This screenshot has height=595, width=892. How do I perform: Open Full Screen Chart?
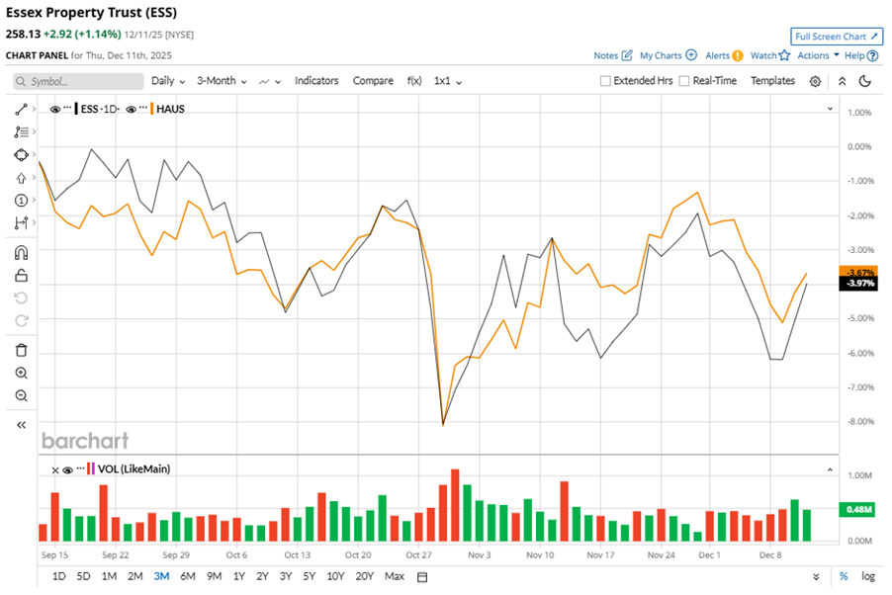coord(837,37)
